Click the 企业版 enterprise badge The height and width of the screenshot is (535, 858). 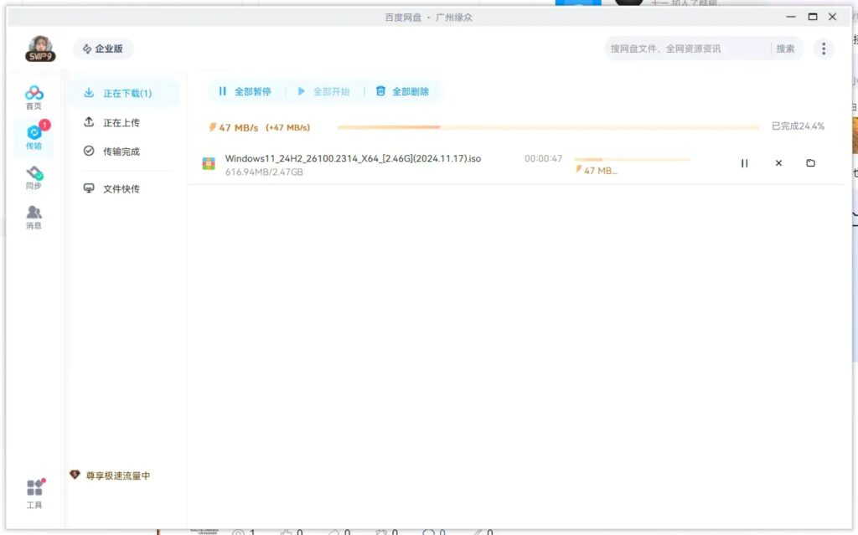coord(102,49)
